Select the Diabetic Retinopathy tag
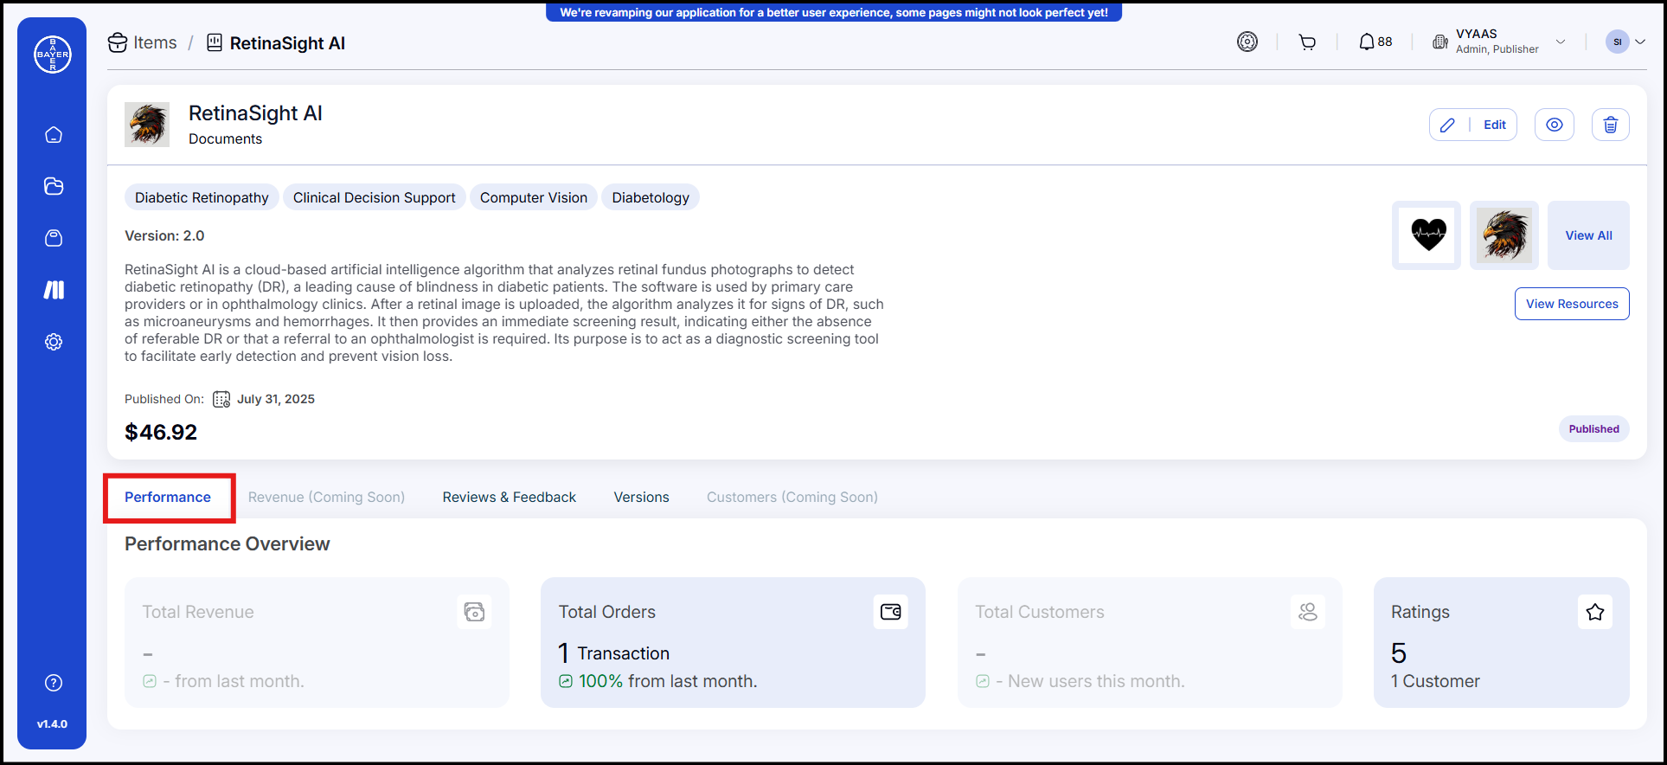Image resolution: width=1667 pixels, height=765 pixels. (202, 197)
